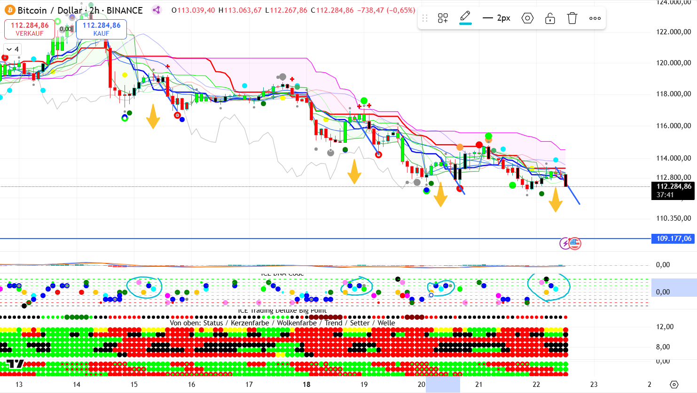This screenshot has height=393, width=697.
Task: Toggle the lock on the selected drawing
Action: [x=550, y=18]
